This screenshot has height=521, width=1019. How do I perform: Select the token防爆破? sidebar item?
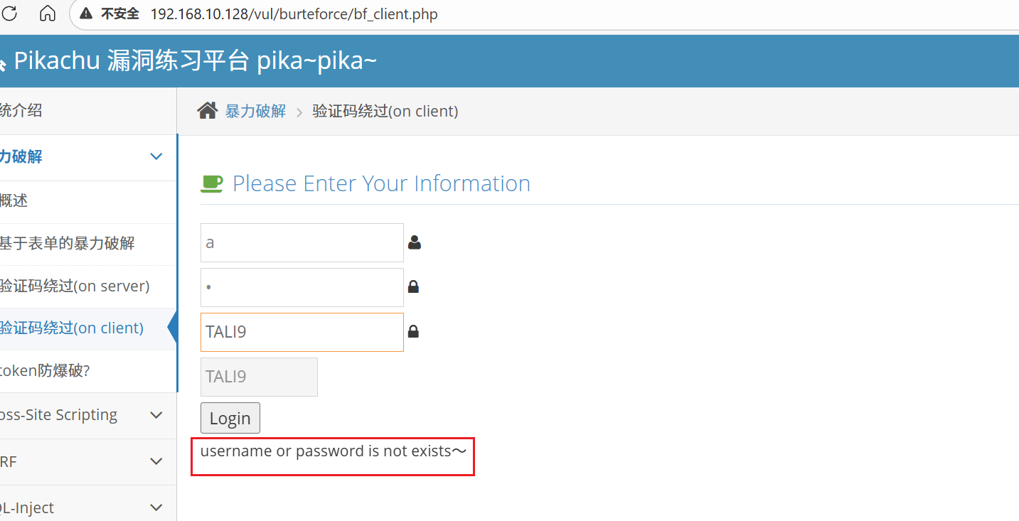pos(44,370)
